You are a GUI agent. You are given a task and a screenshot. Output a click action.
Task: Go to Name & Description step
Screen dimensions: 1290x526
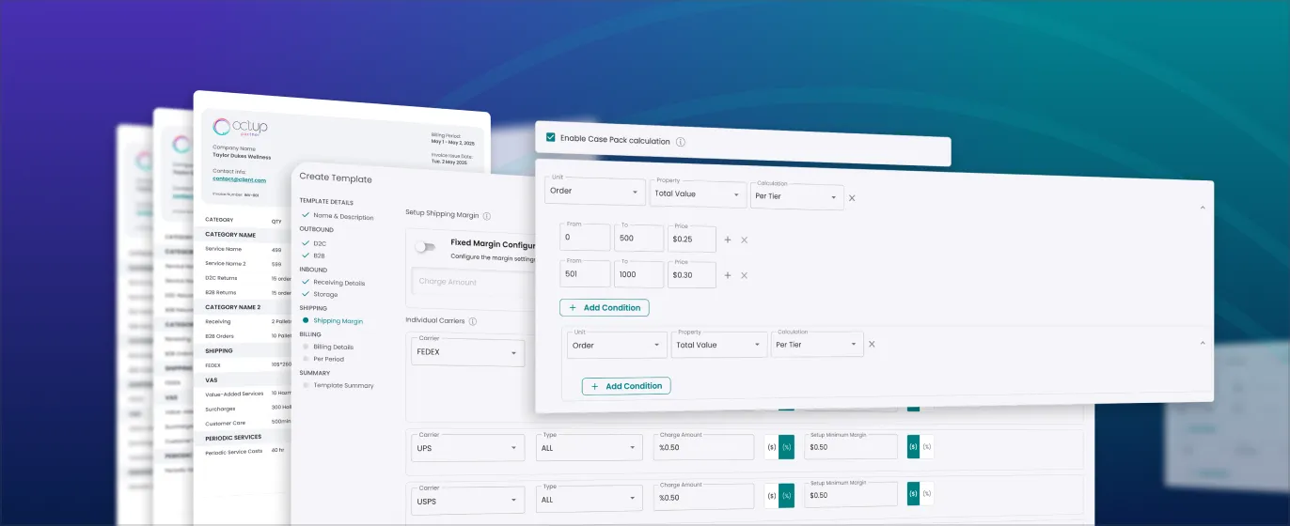tap(343, 217)
